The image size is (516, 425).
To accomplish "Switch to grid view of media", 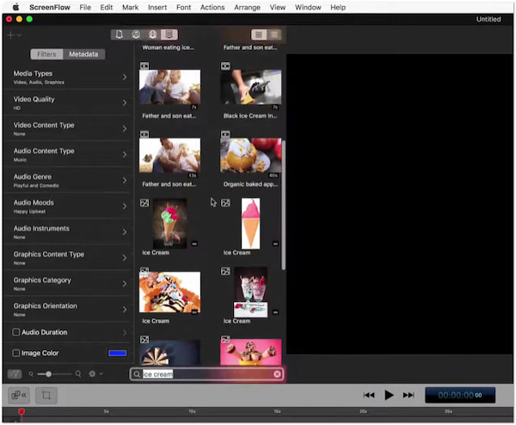I will click(259, 34).
